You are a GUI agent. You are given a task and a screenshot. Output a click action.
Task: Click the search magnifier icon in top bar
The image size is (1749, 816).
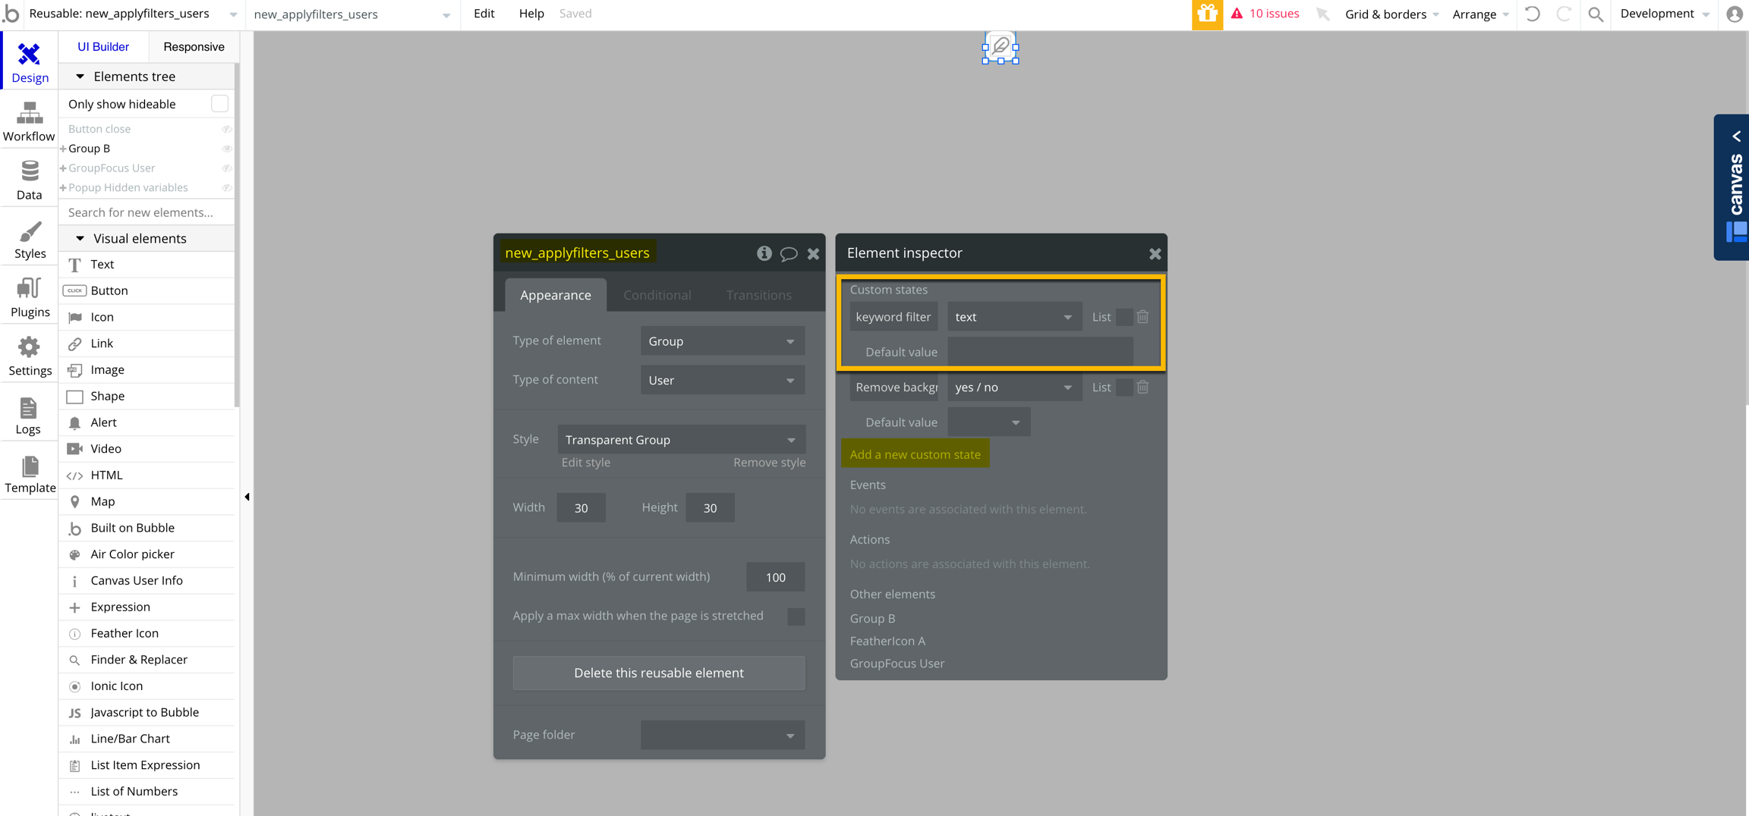[1595, 14]
